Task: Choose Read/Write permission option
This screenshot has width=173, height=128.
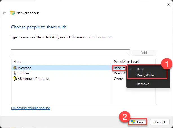Action: (x=145, y=75)
